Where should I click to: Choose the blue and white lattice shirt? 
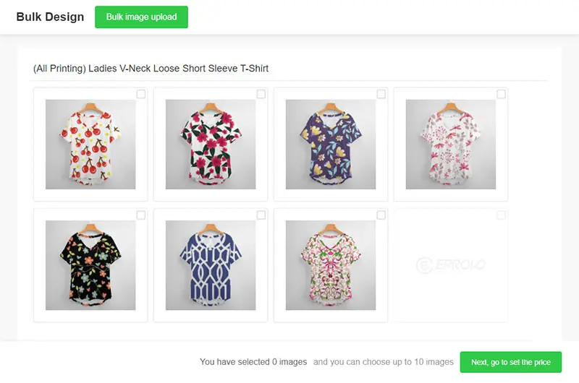point(211,265)
